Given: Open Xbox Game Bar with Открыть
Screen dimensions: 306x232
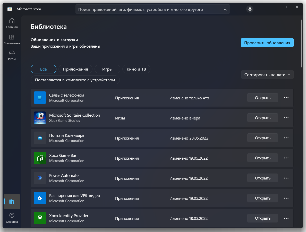Looking at the screenshot, I should coord(262,158).
